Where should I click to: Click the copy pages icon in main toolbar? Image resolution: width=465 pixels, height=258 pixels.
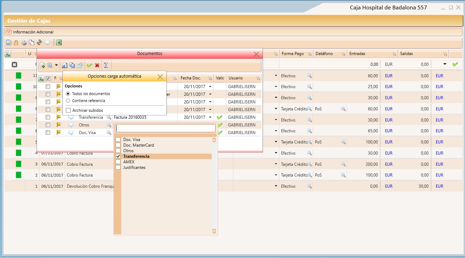click(x=31, y=43)
